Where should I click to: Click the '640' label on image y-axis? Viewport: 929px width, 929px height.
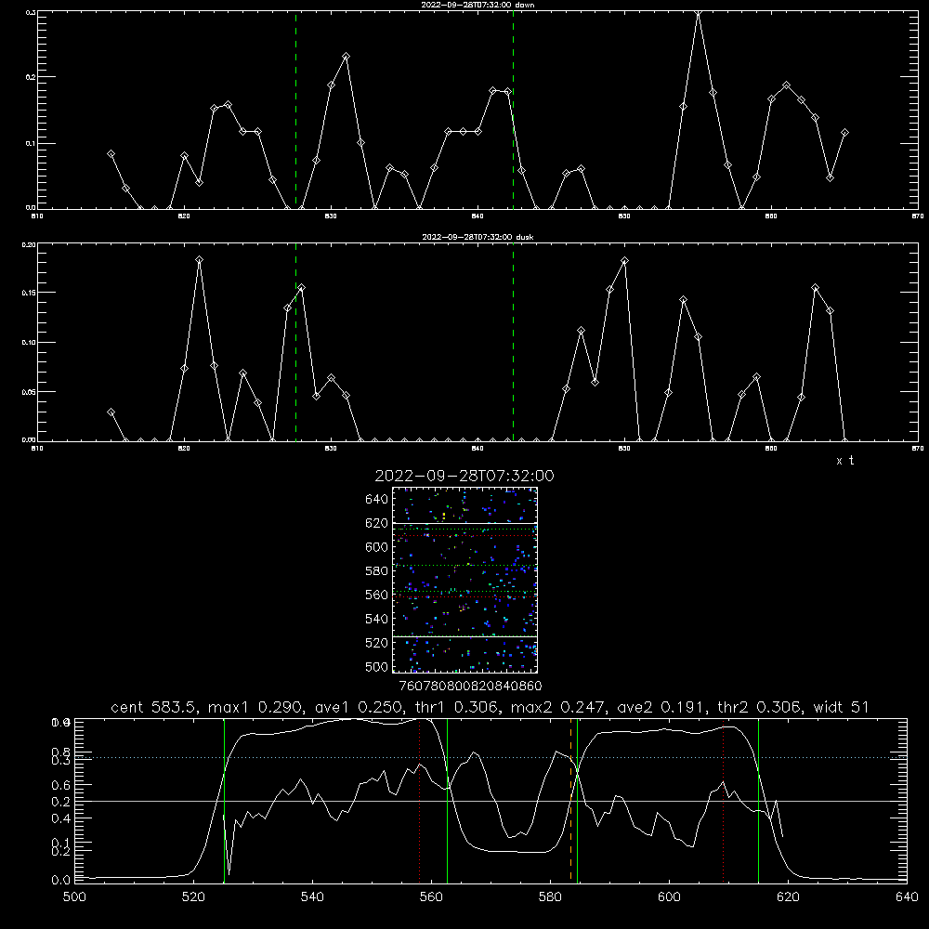tap(377, 499)
